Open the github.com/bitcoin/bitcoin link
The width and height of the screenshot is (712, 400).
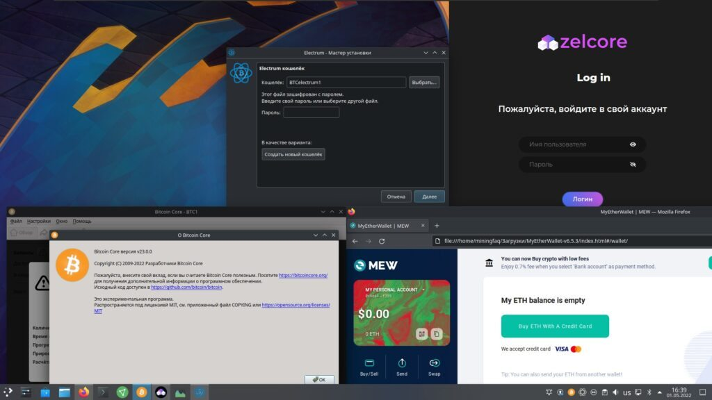coord(186,287)
